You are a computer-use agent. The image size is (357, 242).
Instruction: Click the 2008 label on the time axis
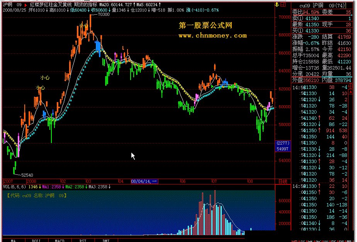coord(31,181)
